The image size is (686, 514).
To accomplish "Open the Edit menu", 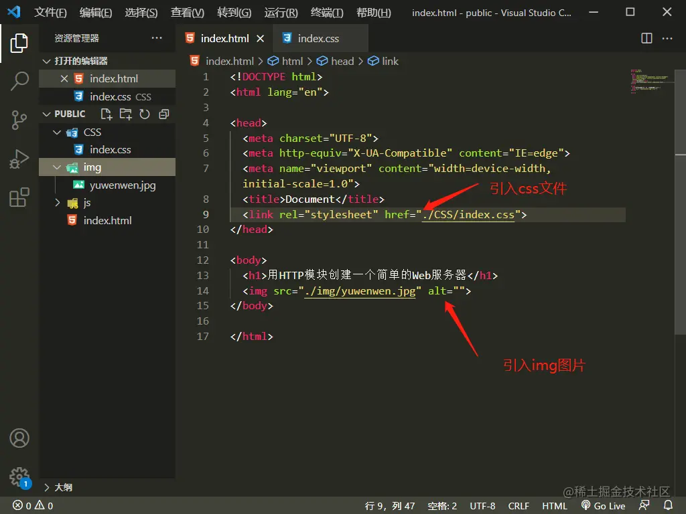I will (x=96, y=12).
